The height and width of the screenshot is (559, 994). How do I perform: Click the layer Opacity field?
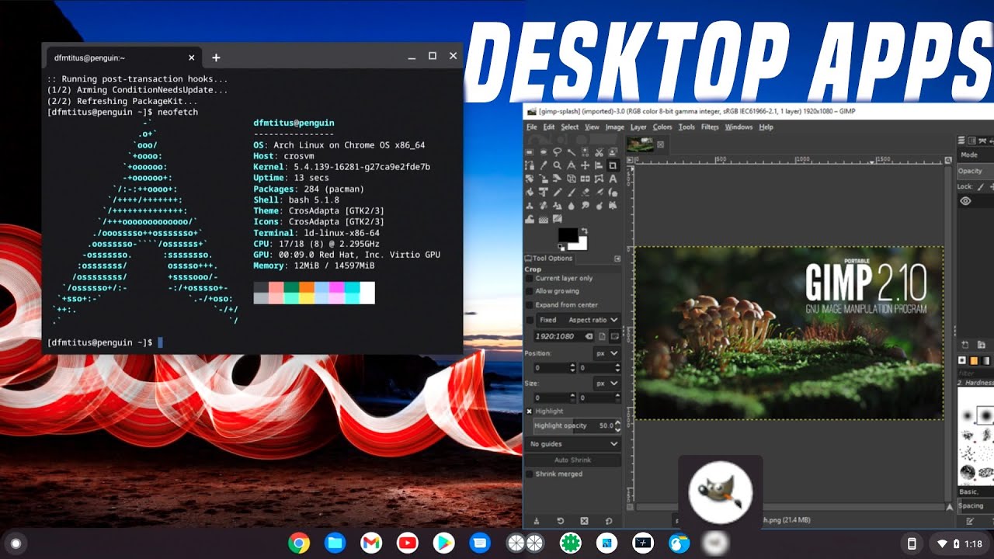click(x=975, y=171)
